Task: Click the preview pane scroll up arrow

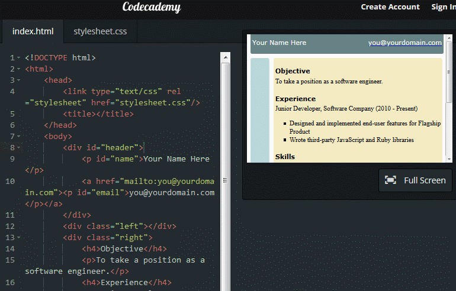Action: 449,38
